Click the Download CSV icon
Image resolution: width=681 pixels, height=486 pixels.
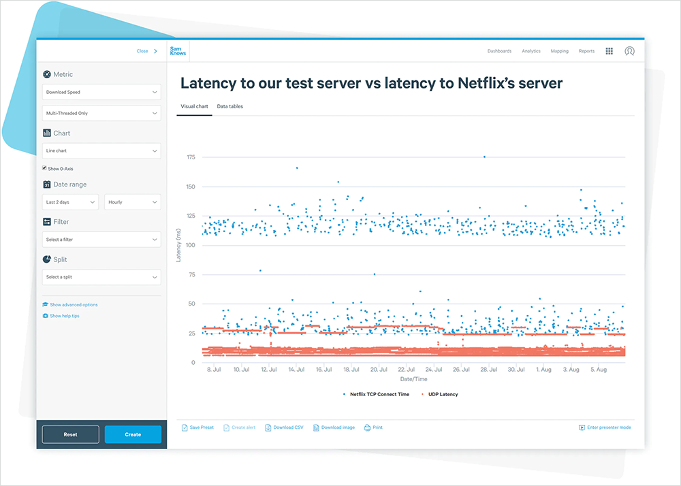click(268, 427)
